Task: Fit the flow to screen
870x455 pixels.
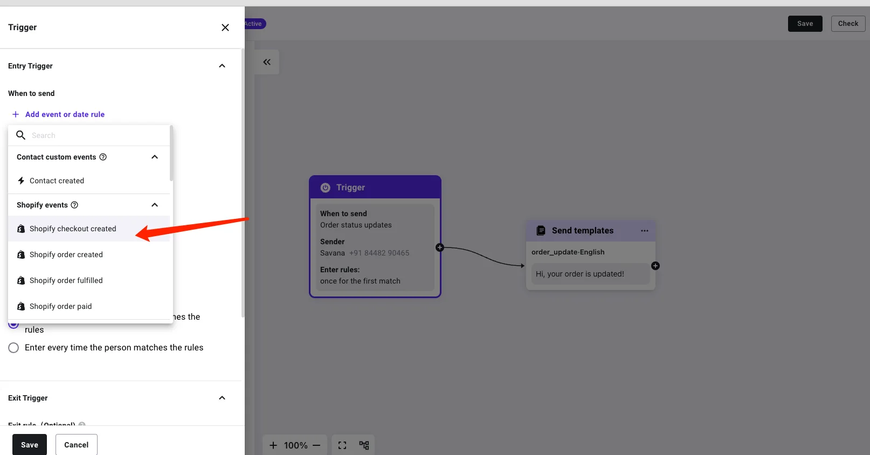Action: 342,445
